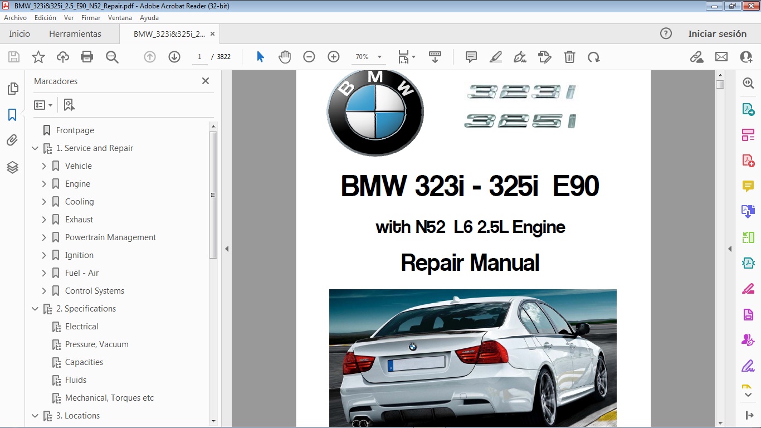This screenshot has height=428, width=761.
Task: Delete with the trash can icon
Action: (569, 57)
